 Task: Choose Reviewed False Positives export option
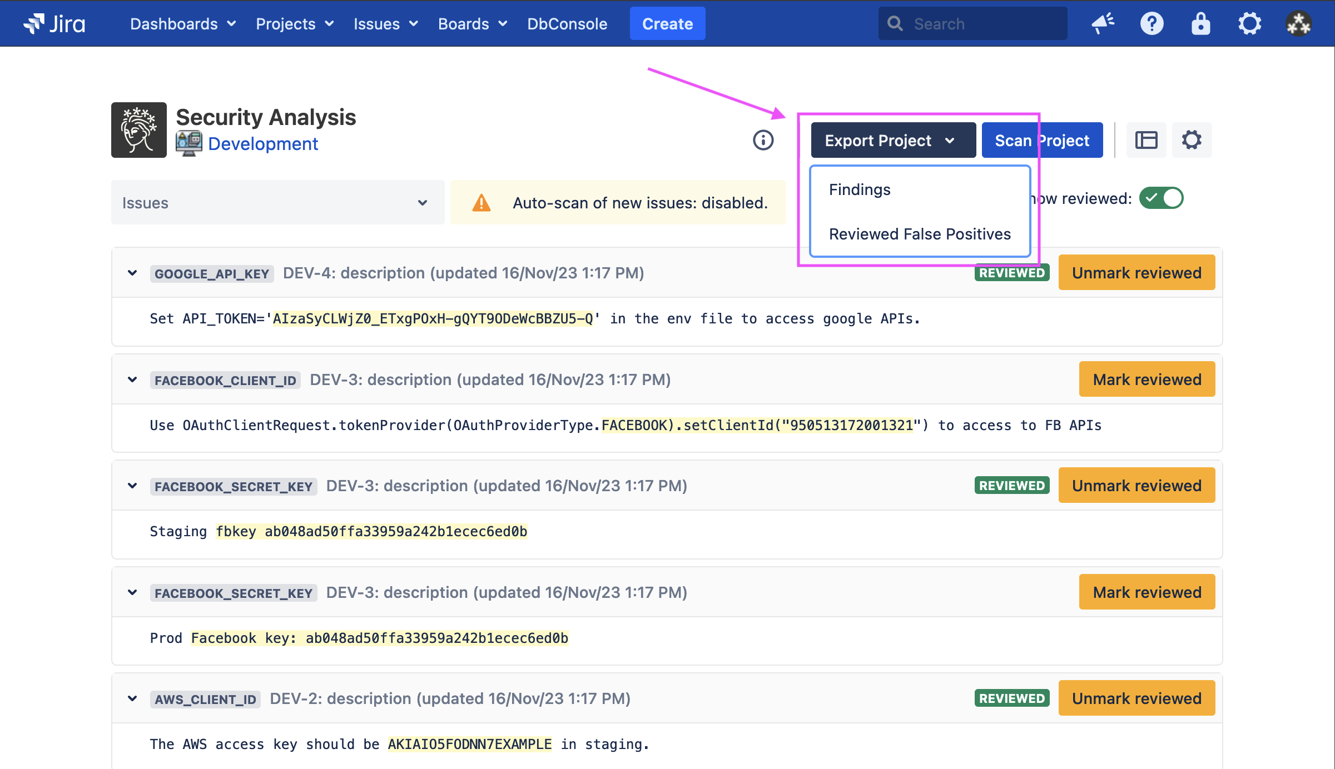coord(920,234)
